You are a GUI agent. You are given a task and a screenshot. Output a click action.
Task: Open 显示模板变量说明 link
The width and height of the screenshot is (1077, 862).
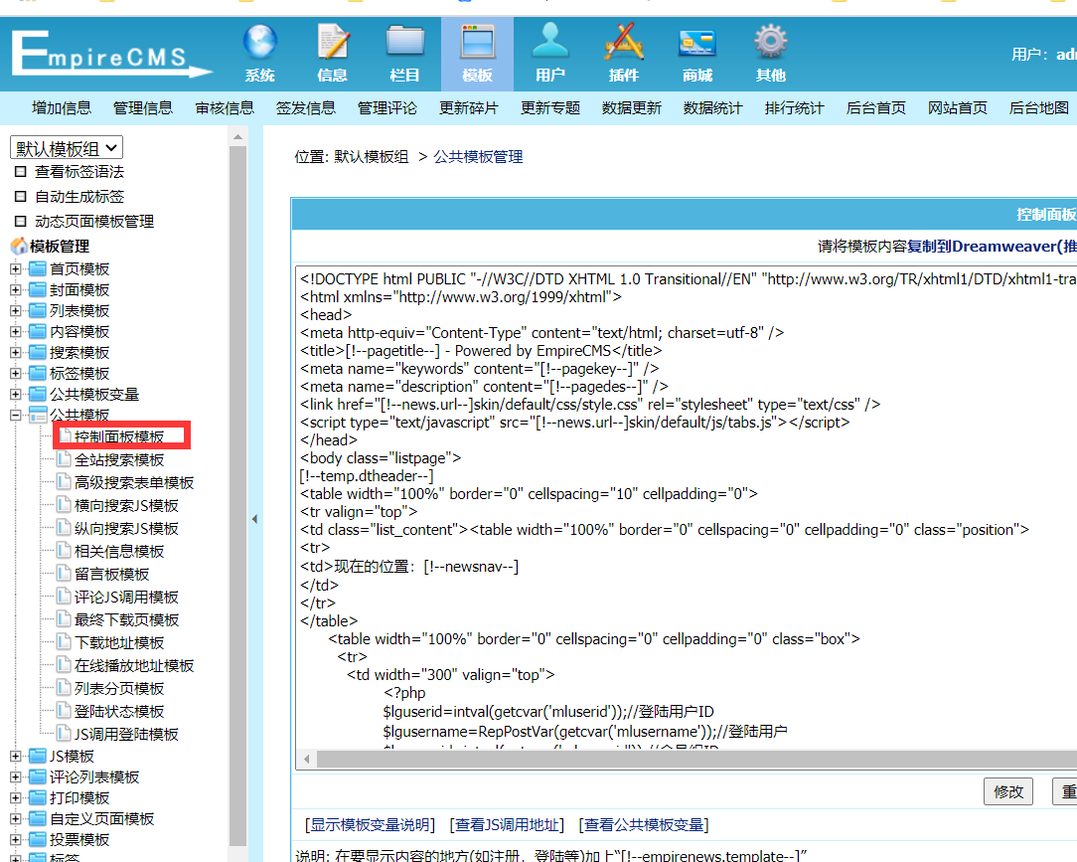coord(371,824)
